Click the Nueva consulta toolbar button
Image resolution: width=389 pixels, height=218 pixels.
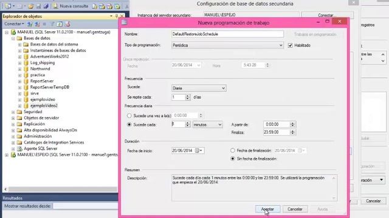(x=71, y=6)
